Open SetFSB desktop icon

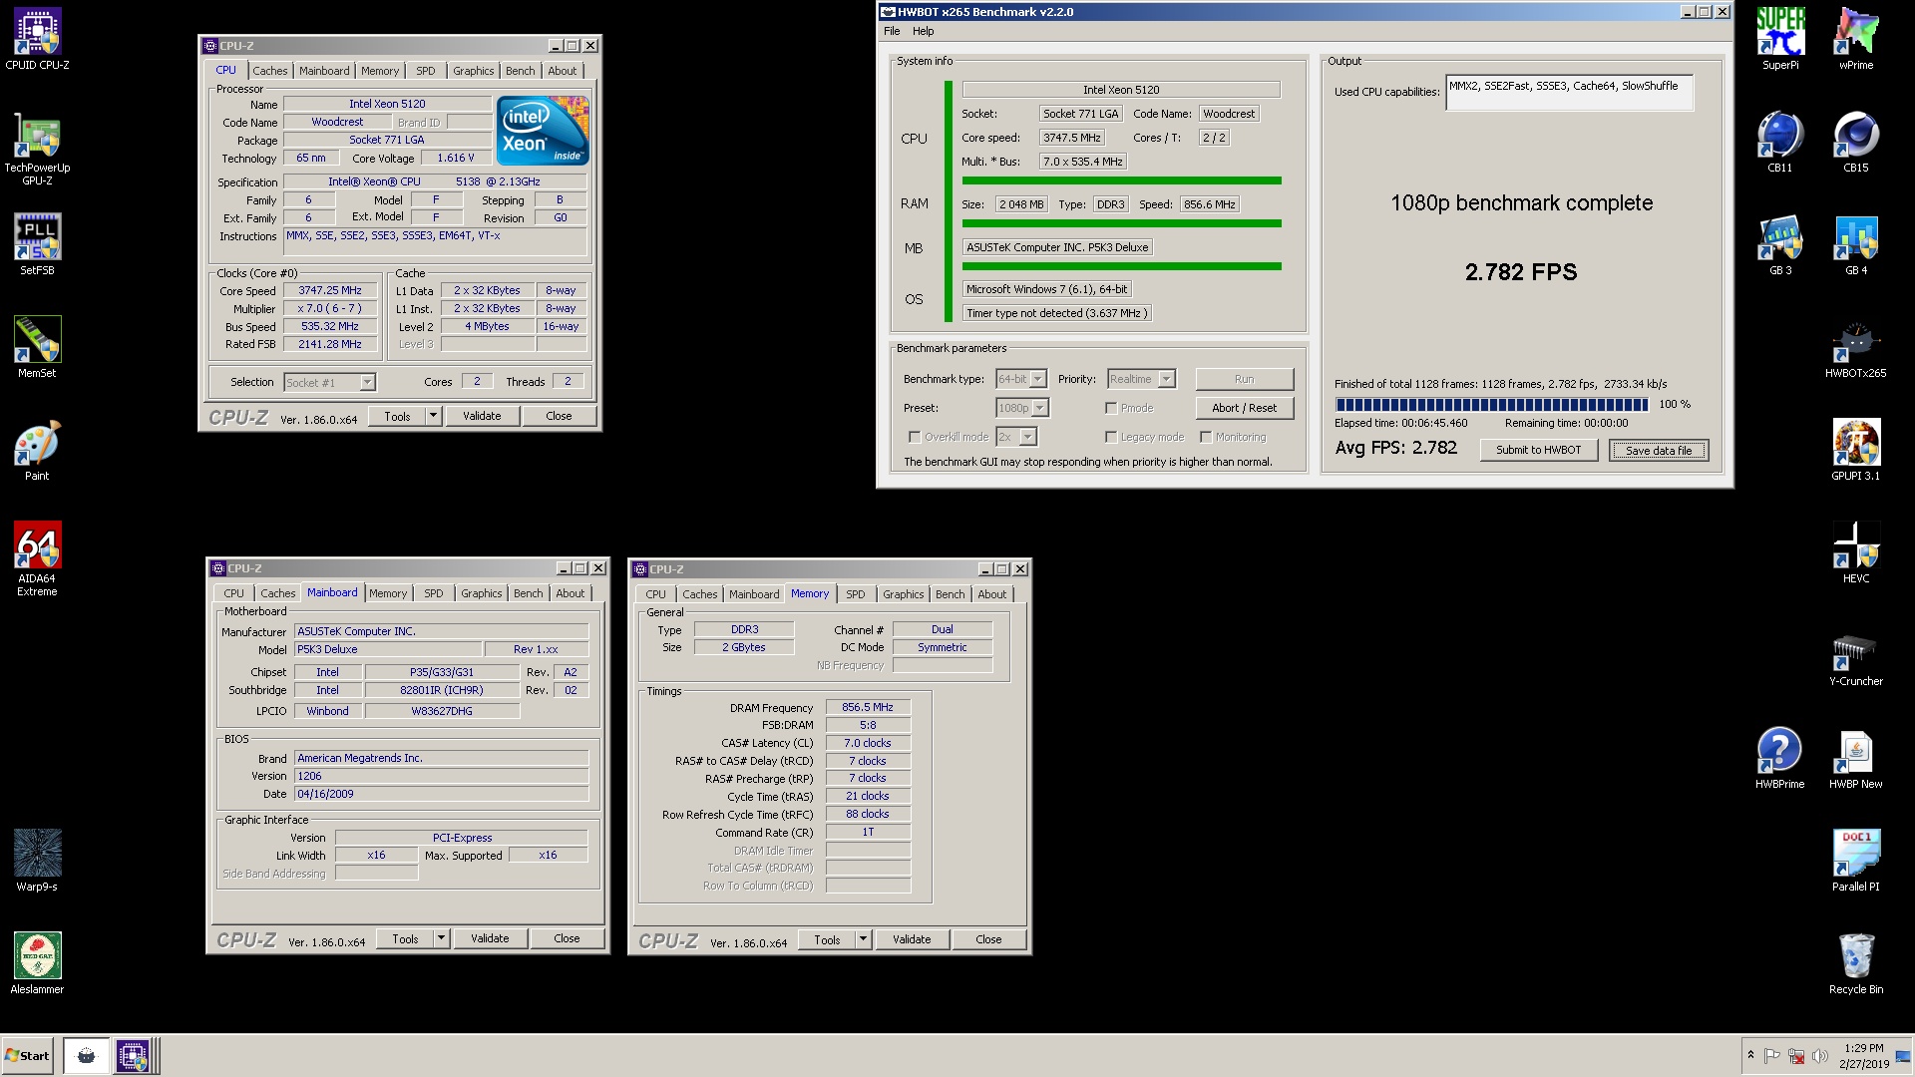click(x=37, y=244)
